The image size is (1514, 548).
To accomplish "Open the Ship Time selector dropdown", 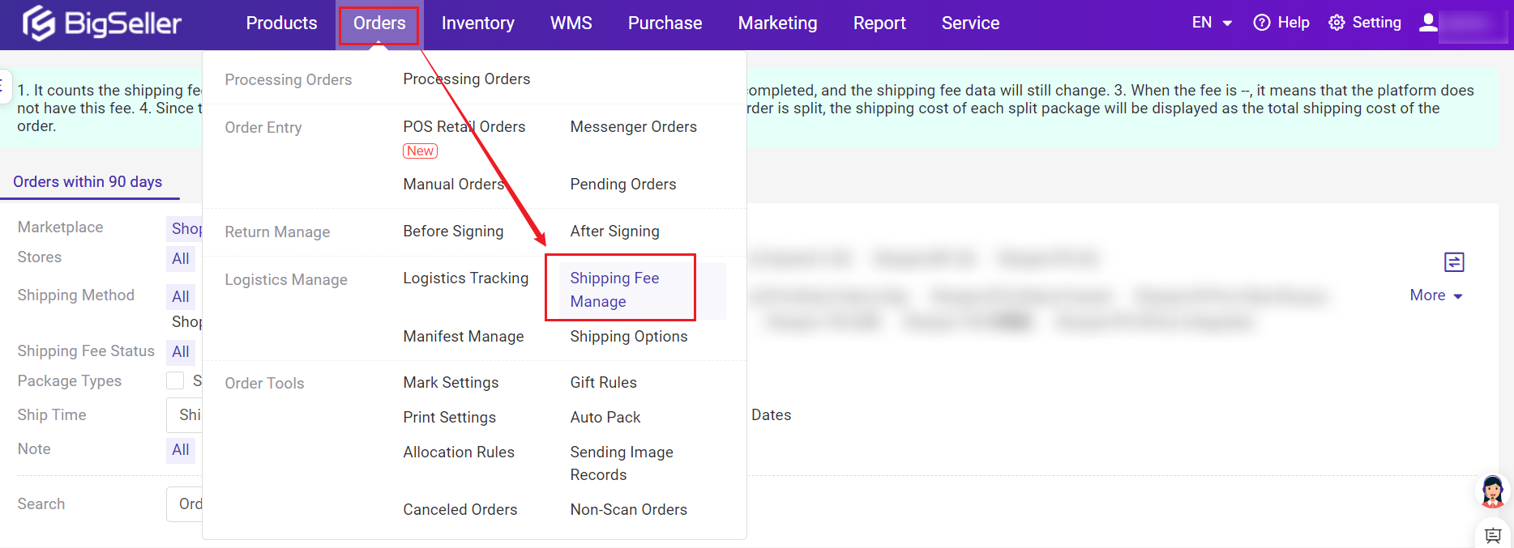I will 184,415.
